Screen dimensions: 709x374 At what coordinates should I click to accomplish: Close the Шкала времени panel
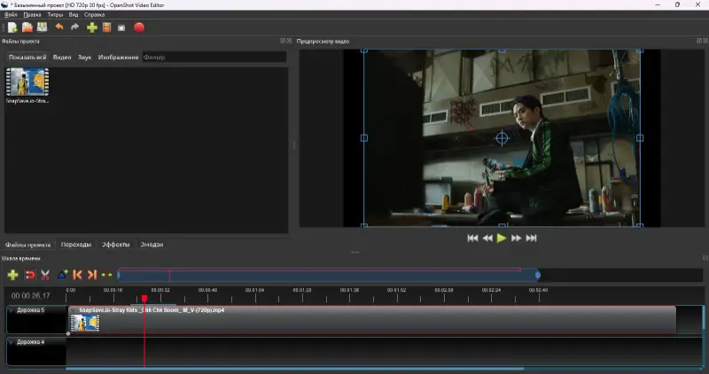pyautogui.click(x=705, y=258)
